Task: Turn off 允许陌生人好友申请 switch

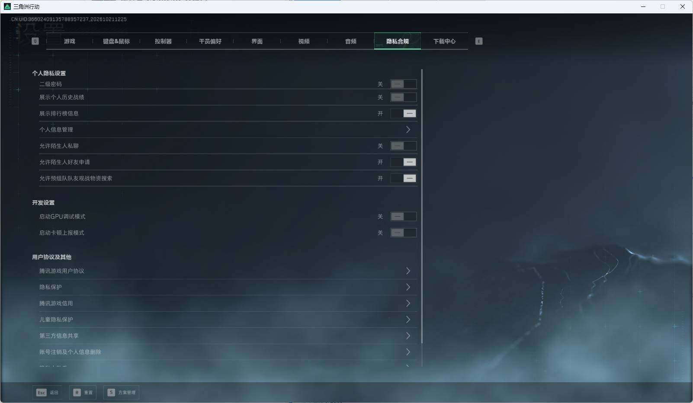Action: pyautogui.click(x=403, y=162)
